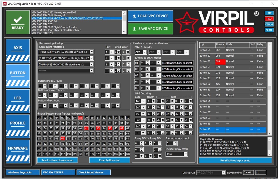Click scroll down arrow of logical button list
The width and height of the screenshot is (278, 179).
[269, 133]
